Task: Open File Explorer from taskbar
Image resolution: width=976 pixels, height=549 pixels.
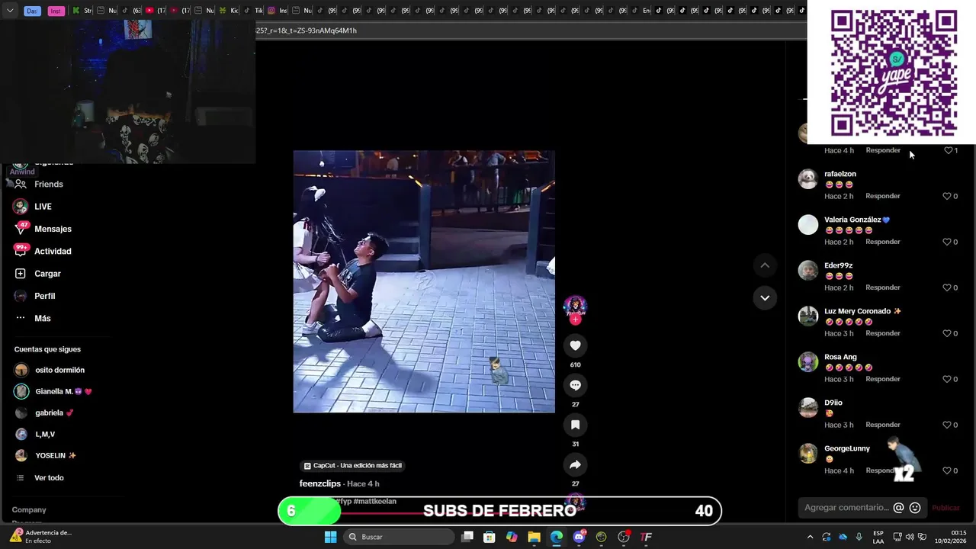Action: point(534,537)
